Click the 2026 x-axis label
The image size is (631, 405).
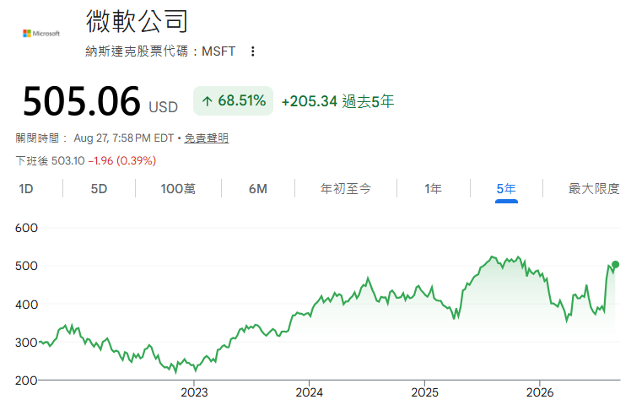pos(540,392)
